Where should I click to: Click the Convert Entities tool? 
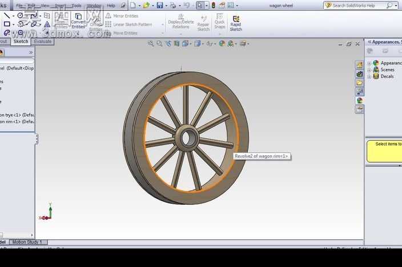click(x=78, y=20)
